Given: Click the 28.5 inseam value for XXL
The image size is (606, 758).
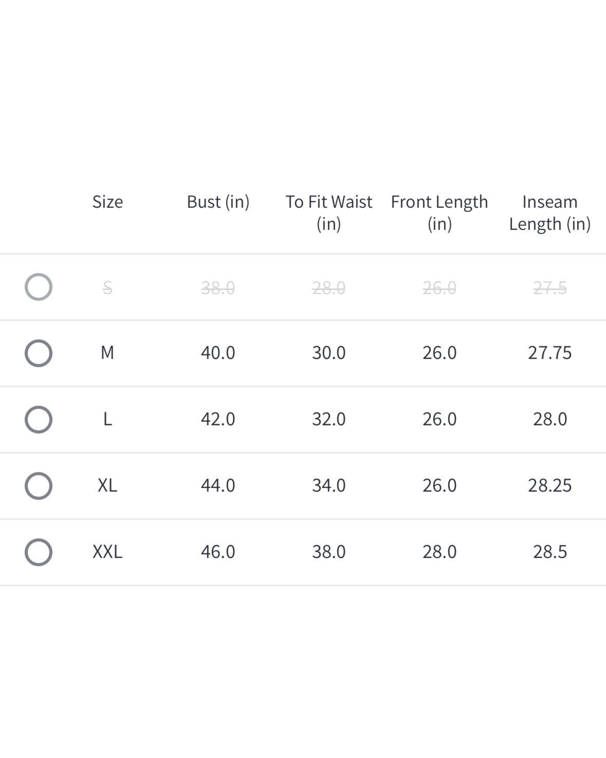Looking at the screenshot, I should click(550, 552).
